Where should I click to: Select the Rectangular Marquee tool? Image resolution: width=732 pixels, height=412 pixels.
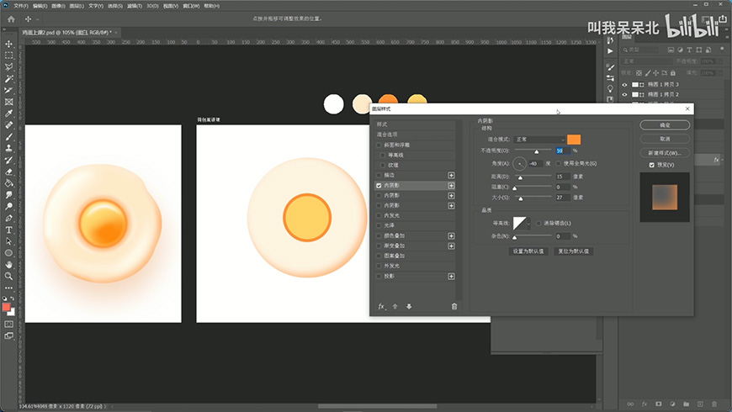(8, 55)
